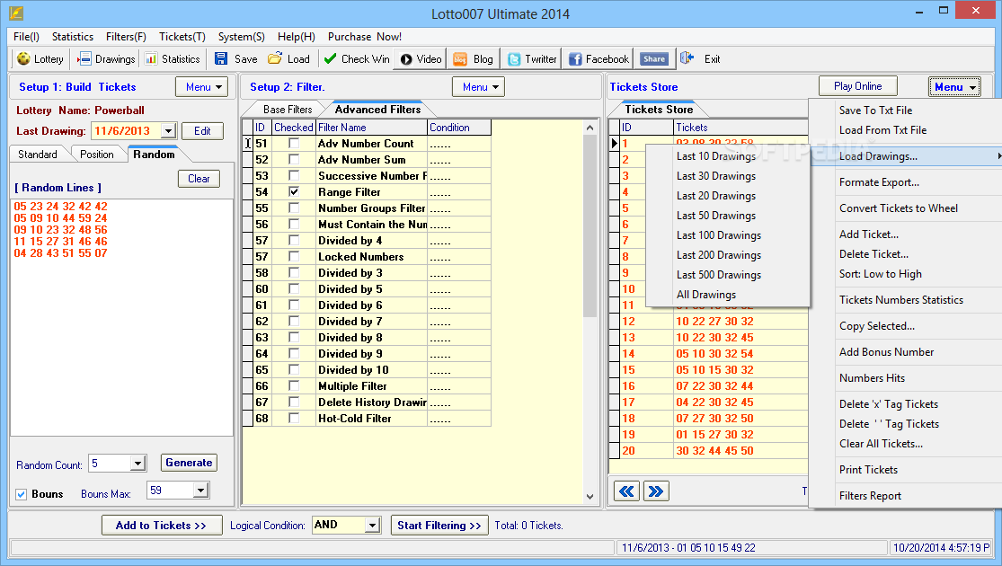This screenshot has height=566, width=1002.
Task: Select Convert Tickets to Wheel
Action: pyautogui.click(x=899, y=208)
